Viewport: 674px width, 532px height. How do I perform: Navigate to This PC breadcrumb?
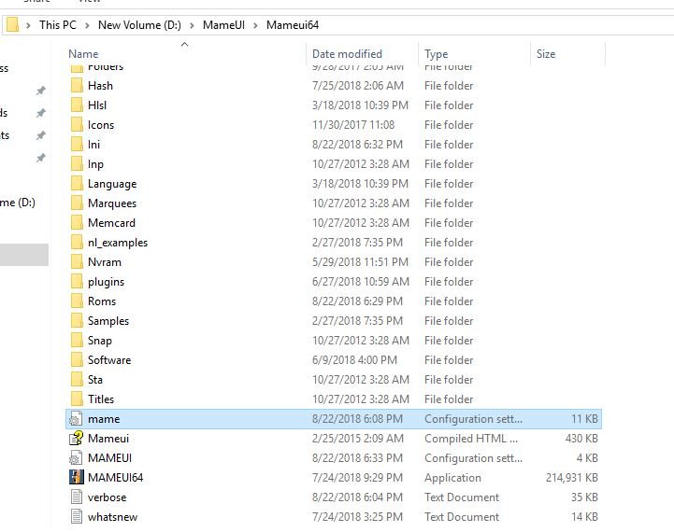coord(58,25)
